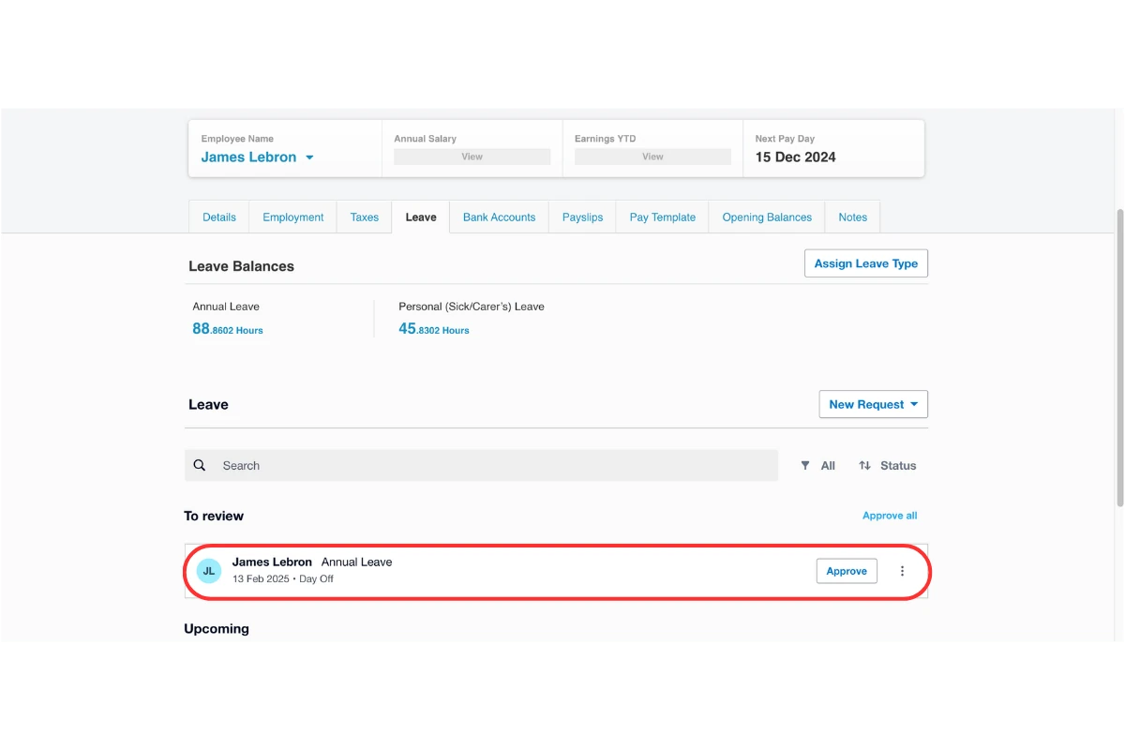Go to the Bank Accounts tab
The height and width of the screenshot is (750, 1125).
pos(500,217)
